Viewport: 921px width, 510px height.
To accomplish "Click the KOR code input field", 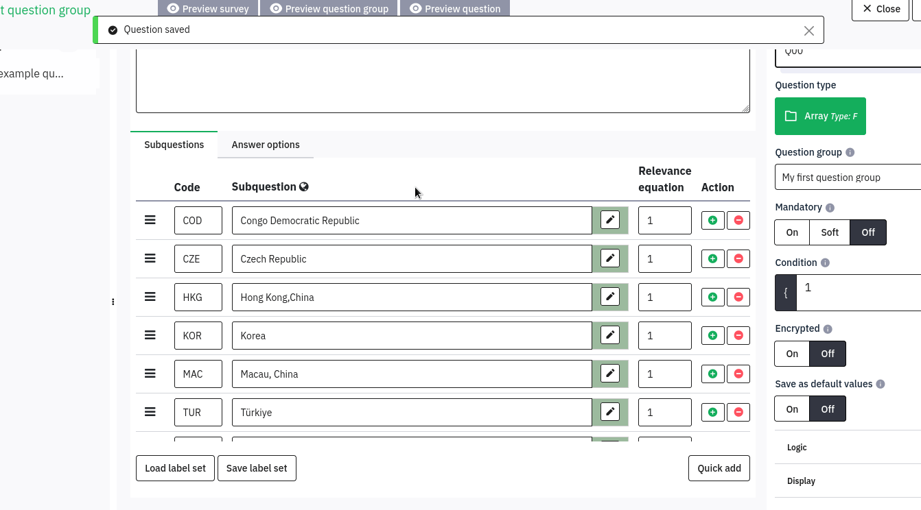I will pyautogui.click(x=198, y=336).
